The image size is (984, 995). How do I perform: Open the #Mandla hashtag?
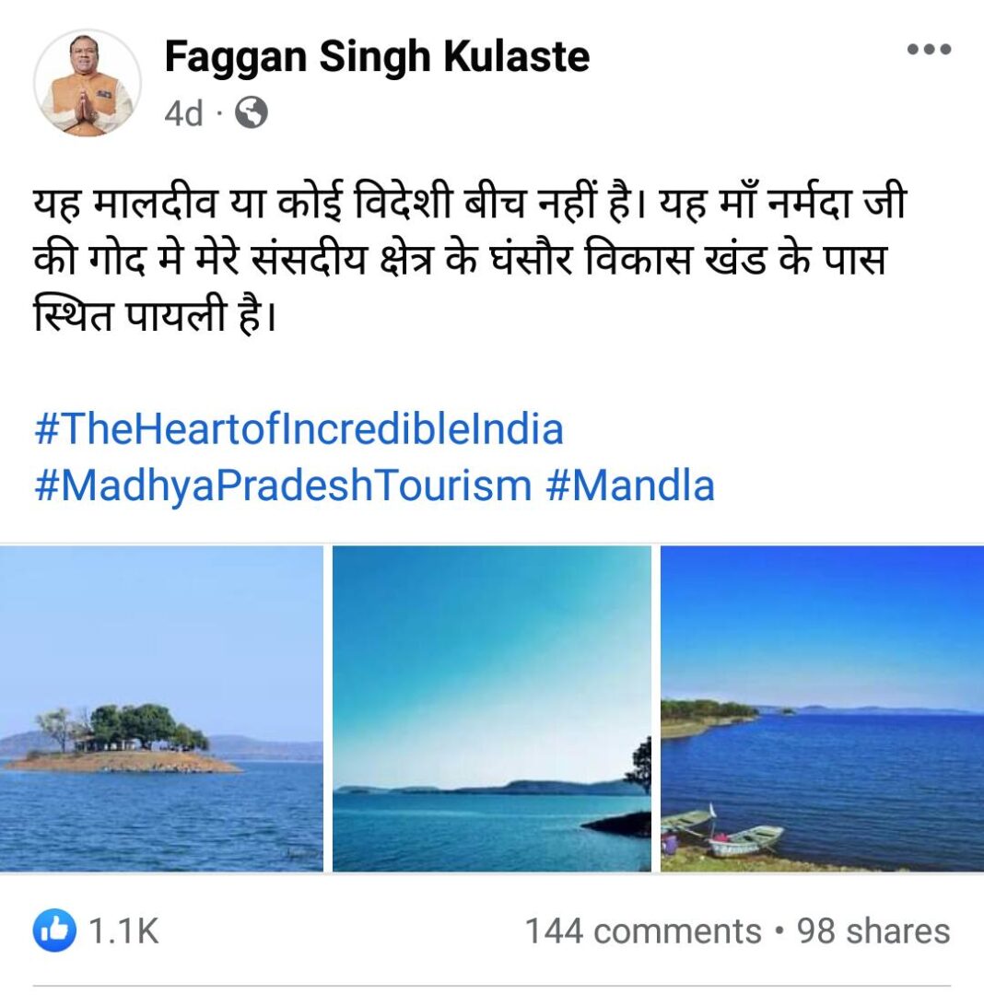click(630, 486)
